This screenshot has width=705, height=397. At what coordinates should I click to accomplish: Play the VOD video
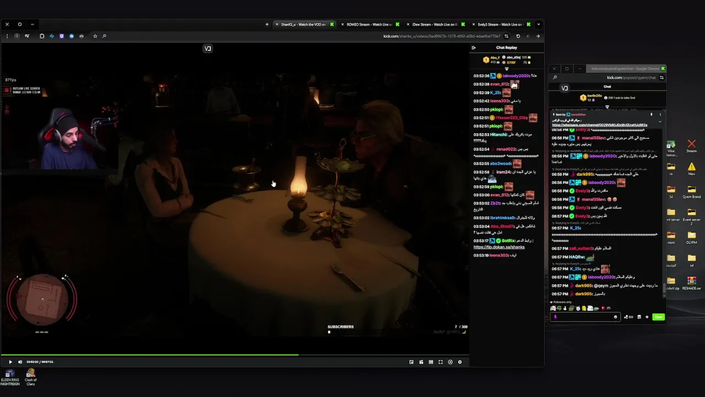[x=10, y=362]
